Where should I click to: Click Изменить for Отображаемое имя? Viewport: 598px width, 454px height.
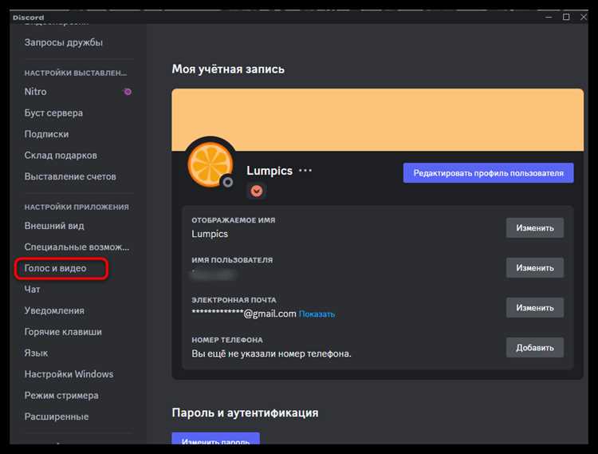click(x=535, y=228)
